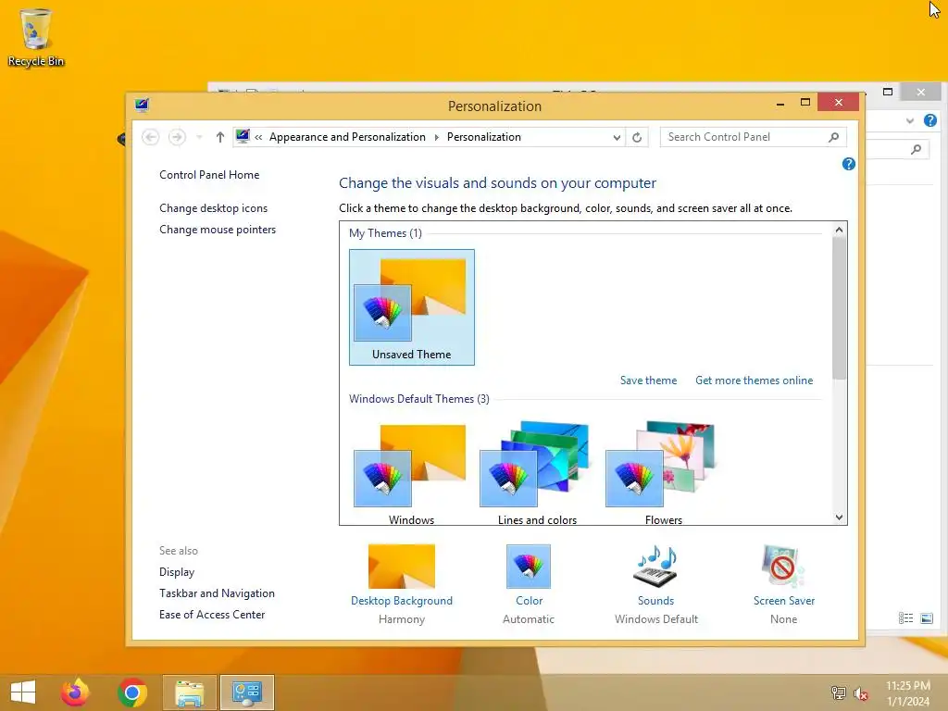Image resolution: width=948 pixels, height=711 pixels.
Task: Open the Color settings icon
Action: [x=529, y=567]
